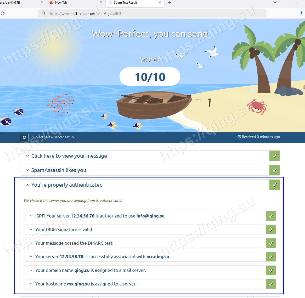Close the Spam Test Result tab
305x298 pixels.
(x=160, y=3)
